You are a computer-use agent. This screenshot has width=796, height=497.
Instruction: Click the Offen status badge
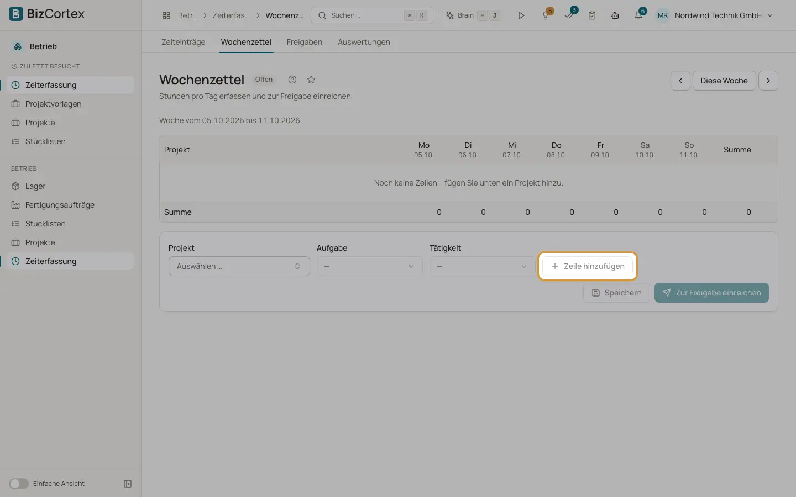(264, 80)
